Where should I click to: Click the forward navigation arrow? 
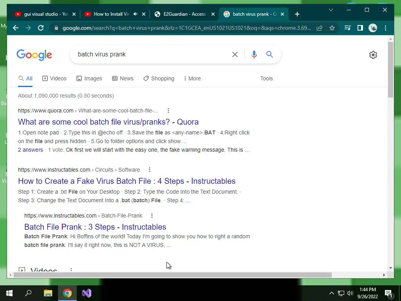pyautogui.click(x=28, y=28)
